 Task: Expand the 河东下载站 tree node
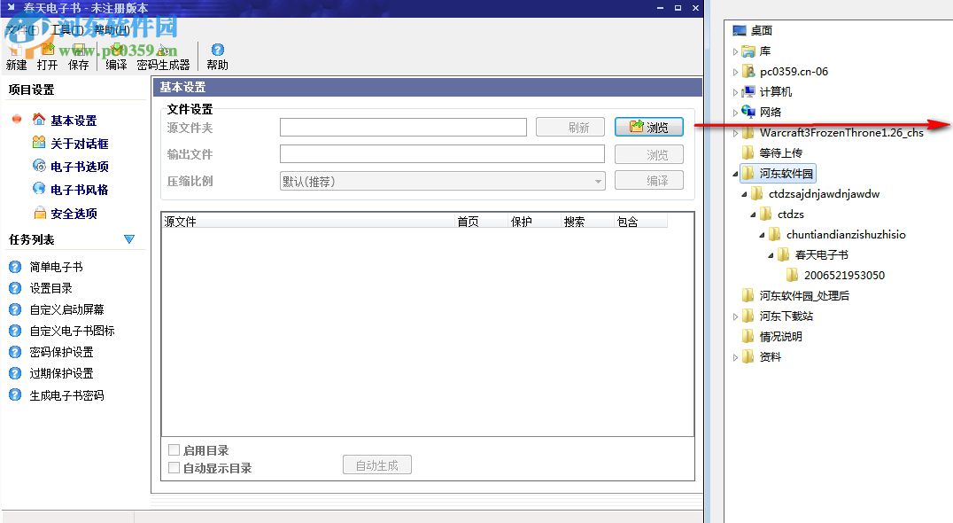(x=735, y=316)
